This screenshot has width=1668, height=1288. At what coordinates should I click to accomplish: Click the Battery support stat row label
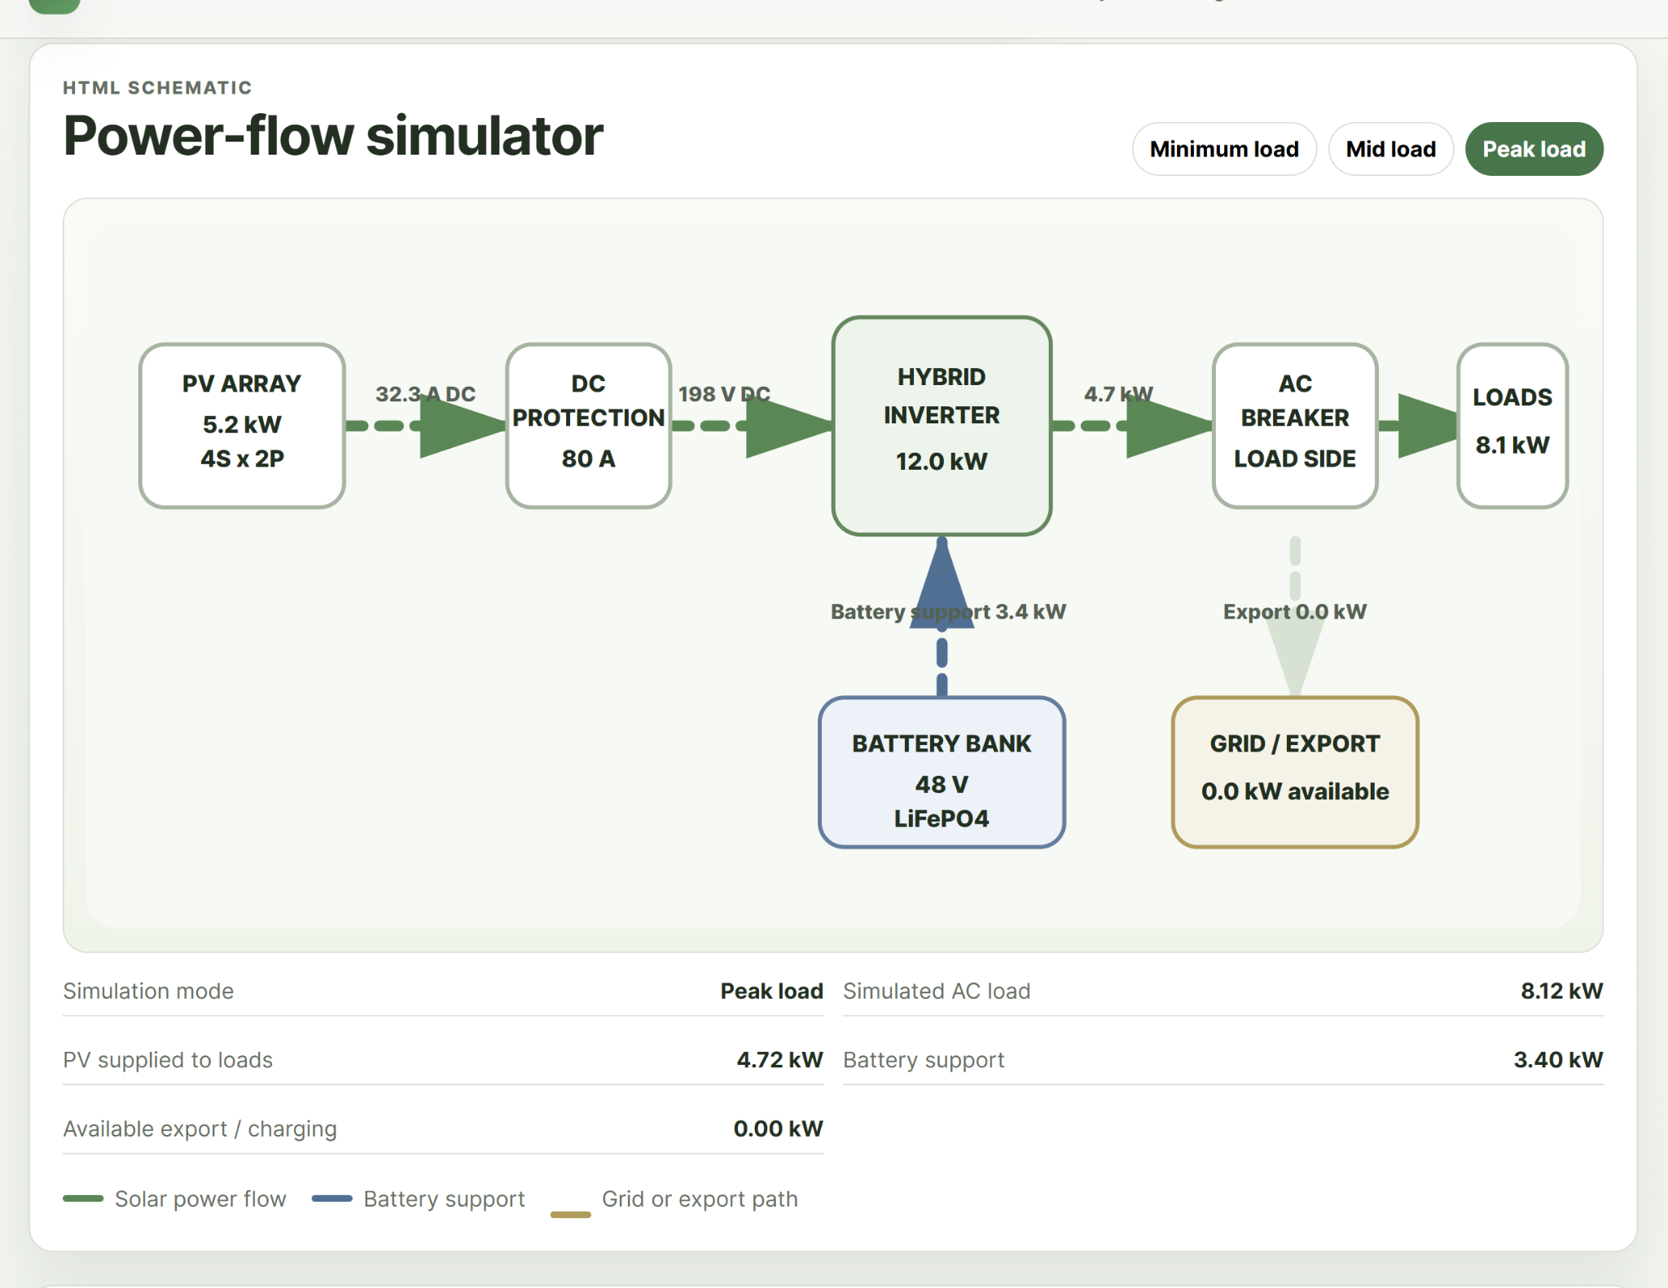pyautogui.click(x=924, y=1060)
